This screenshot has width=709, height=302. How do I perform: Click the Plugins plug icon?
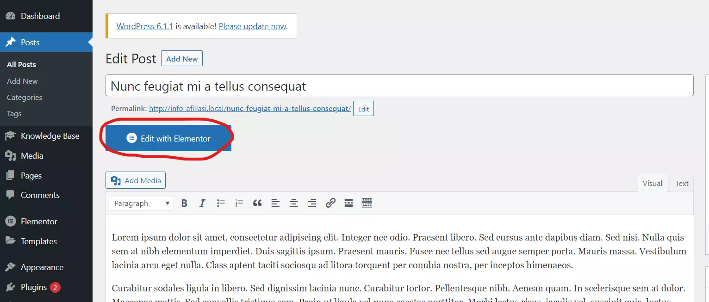10,287
